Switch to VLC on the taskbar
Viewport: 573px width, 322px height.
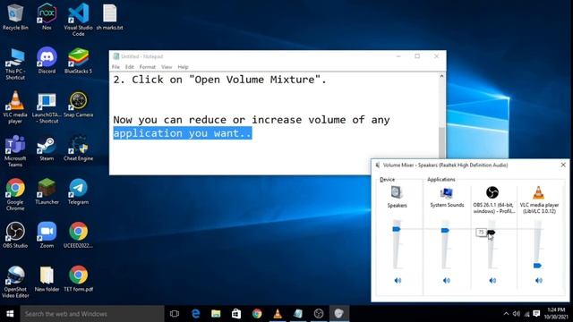(x=278, y=314)
